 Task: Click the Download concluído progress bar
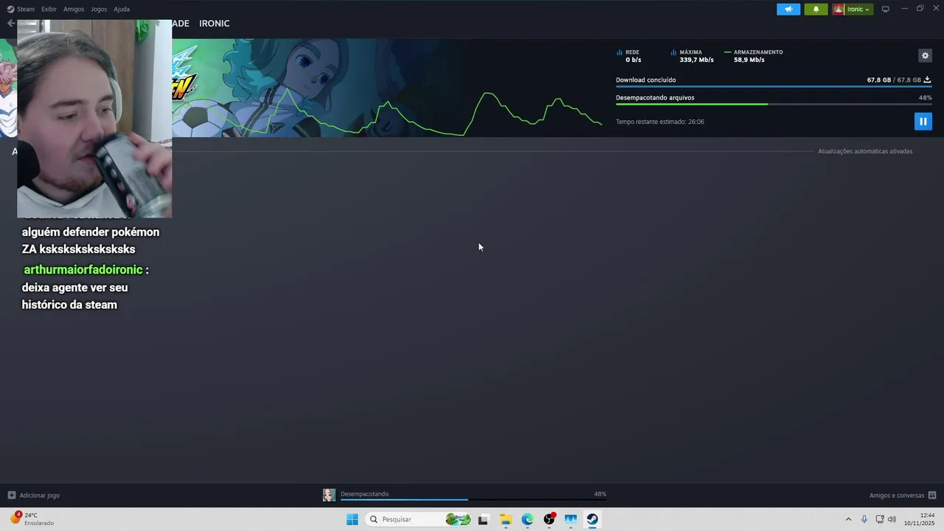pyautogui.click(x=774, y=86)
